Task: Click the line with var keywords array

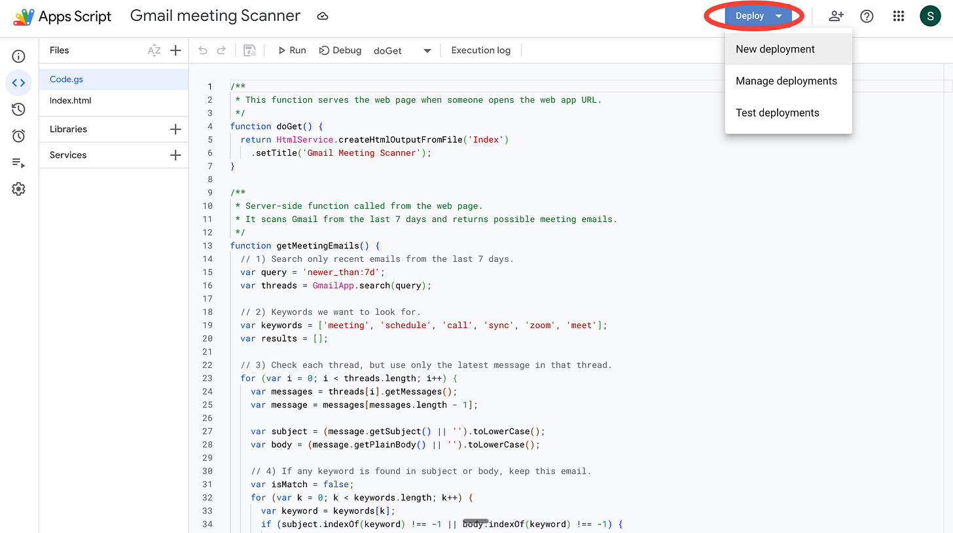Action: click(424, 325)
